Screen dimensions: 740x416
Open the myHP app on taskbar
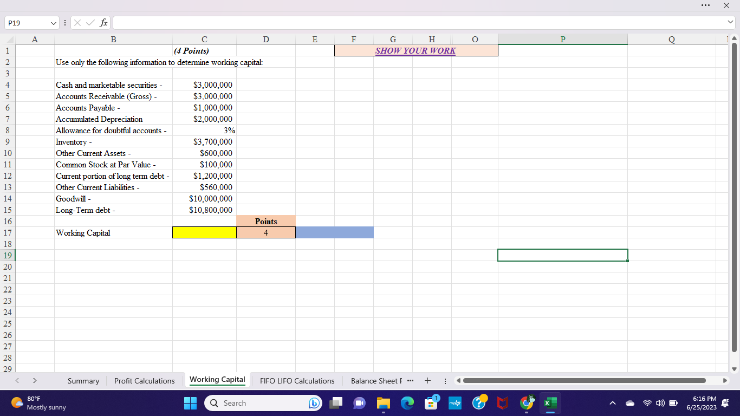click(455, 403)
